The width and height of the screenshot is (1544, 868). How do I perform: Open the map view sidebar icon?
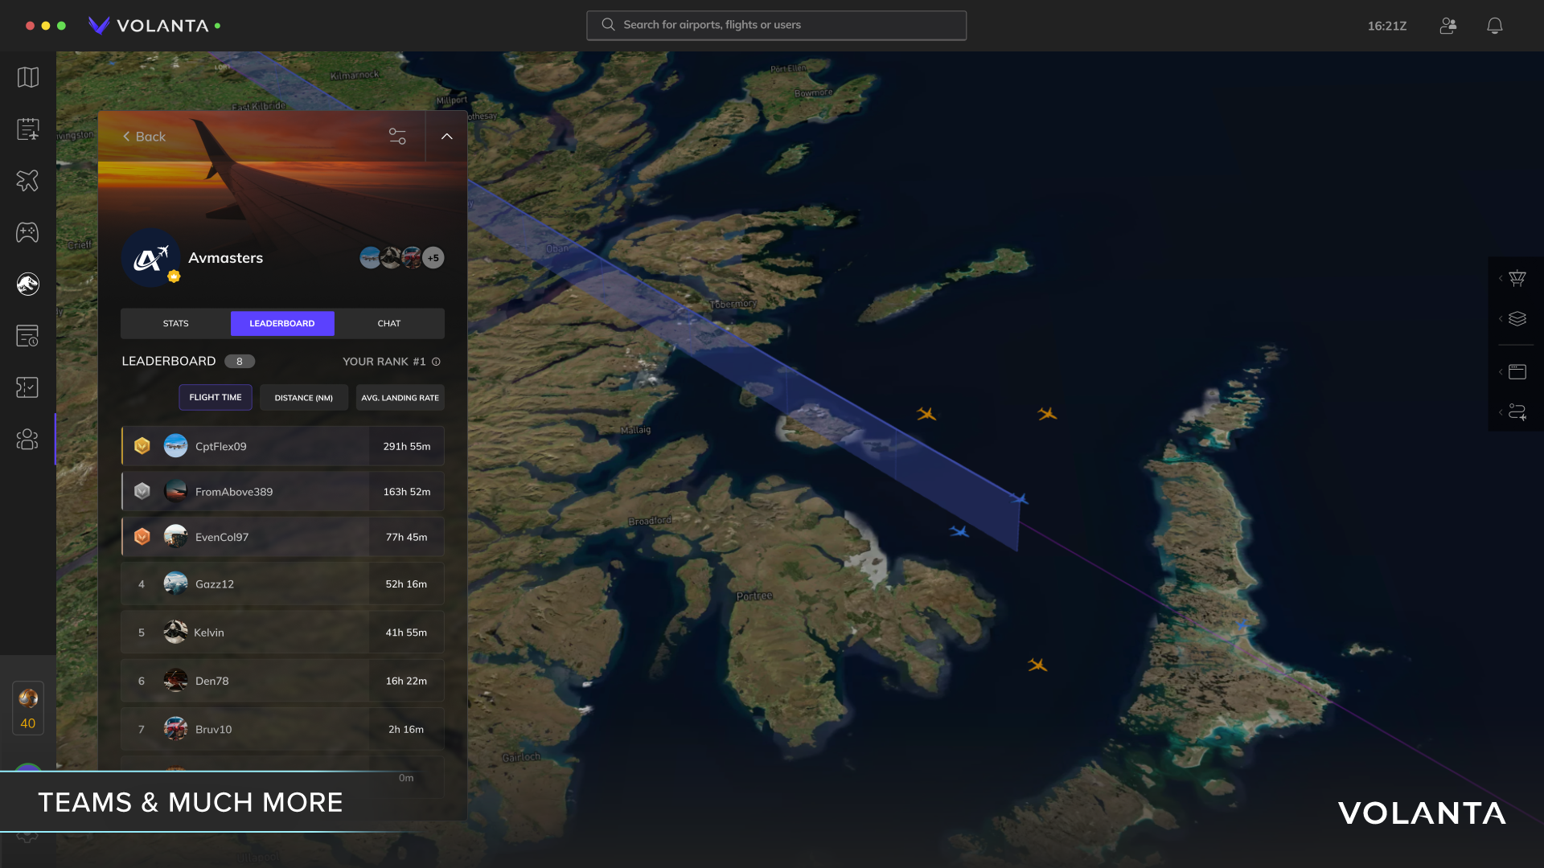coord(28,77)
